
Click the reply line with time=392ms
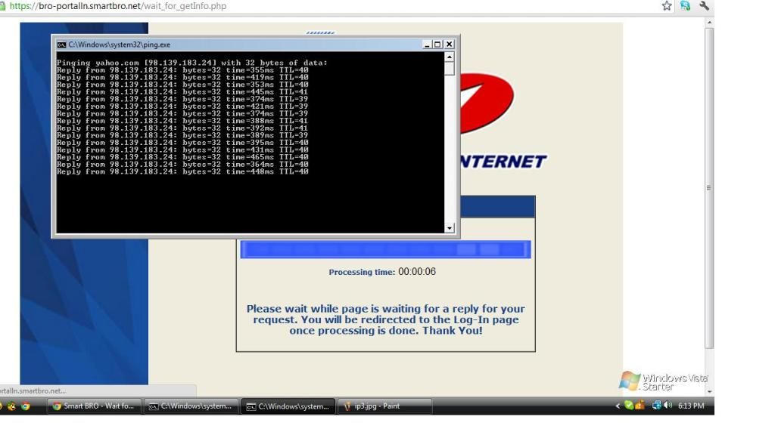(x=182, y=128)
